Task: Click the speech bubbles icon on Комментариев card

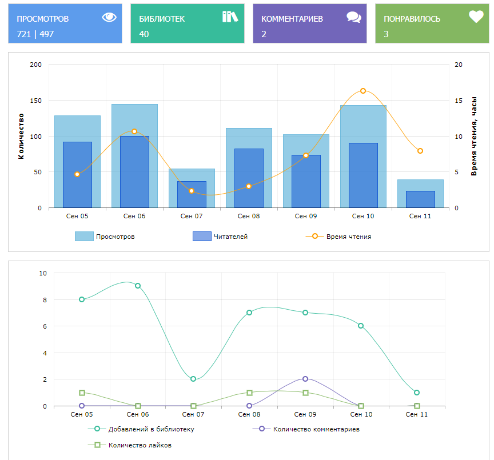Action: coord(353,17)
